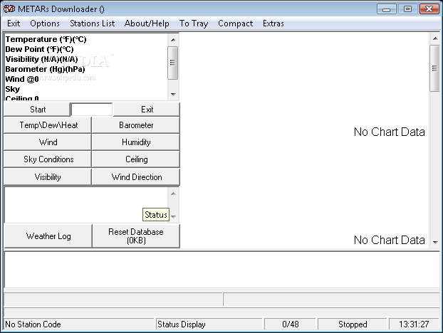This screenshot has height=333, width=443.
Task: Click the METARs Downloader title bar icon
Action: click(10, 9)
